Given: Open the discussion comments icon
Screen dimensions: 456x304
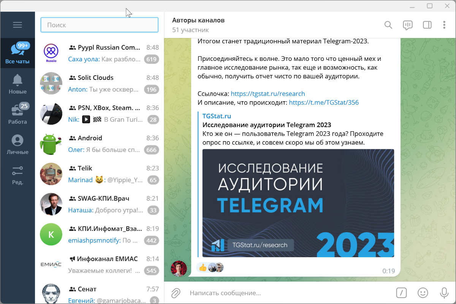Looking at the screenshot, I should [408, 25].
